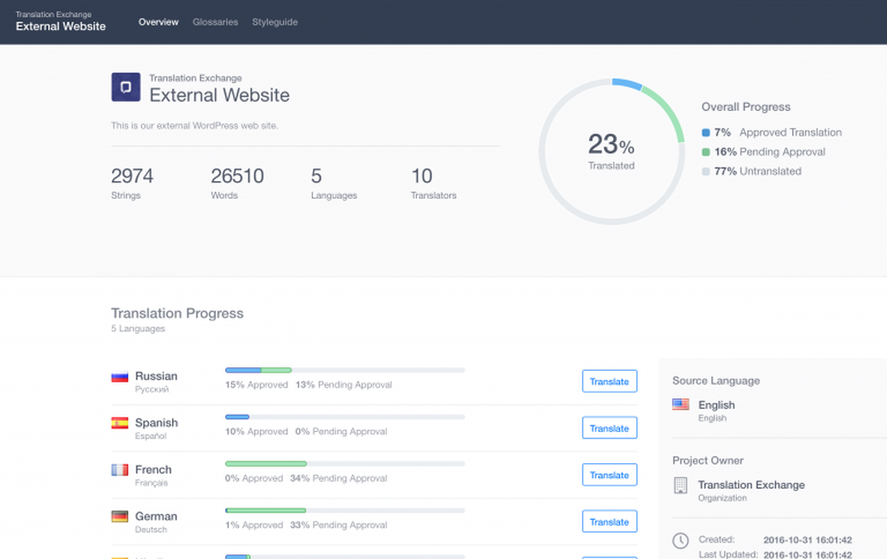Click the organization building icon
Viewport: 887px width, 559px height.
click(680, 485)
